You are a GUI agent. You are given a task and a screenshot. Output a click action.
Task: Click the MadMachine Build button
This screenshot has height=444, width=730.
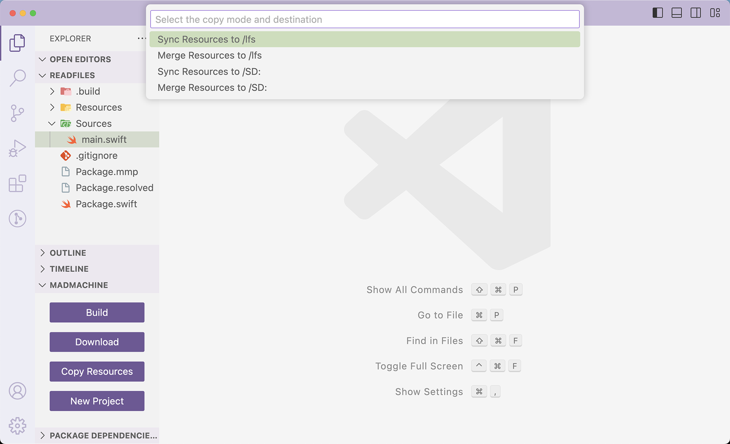pyautogui.click(x=97, y=312)
